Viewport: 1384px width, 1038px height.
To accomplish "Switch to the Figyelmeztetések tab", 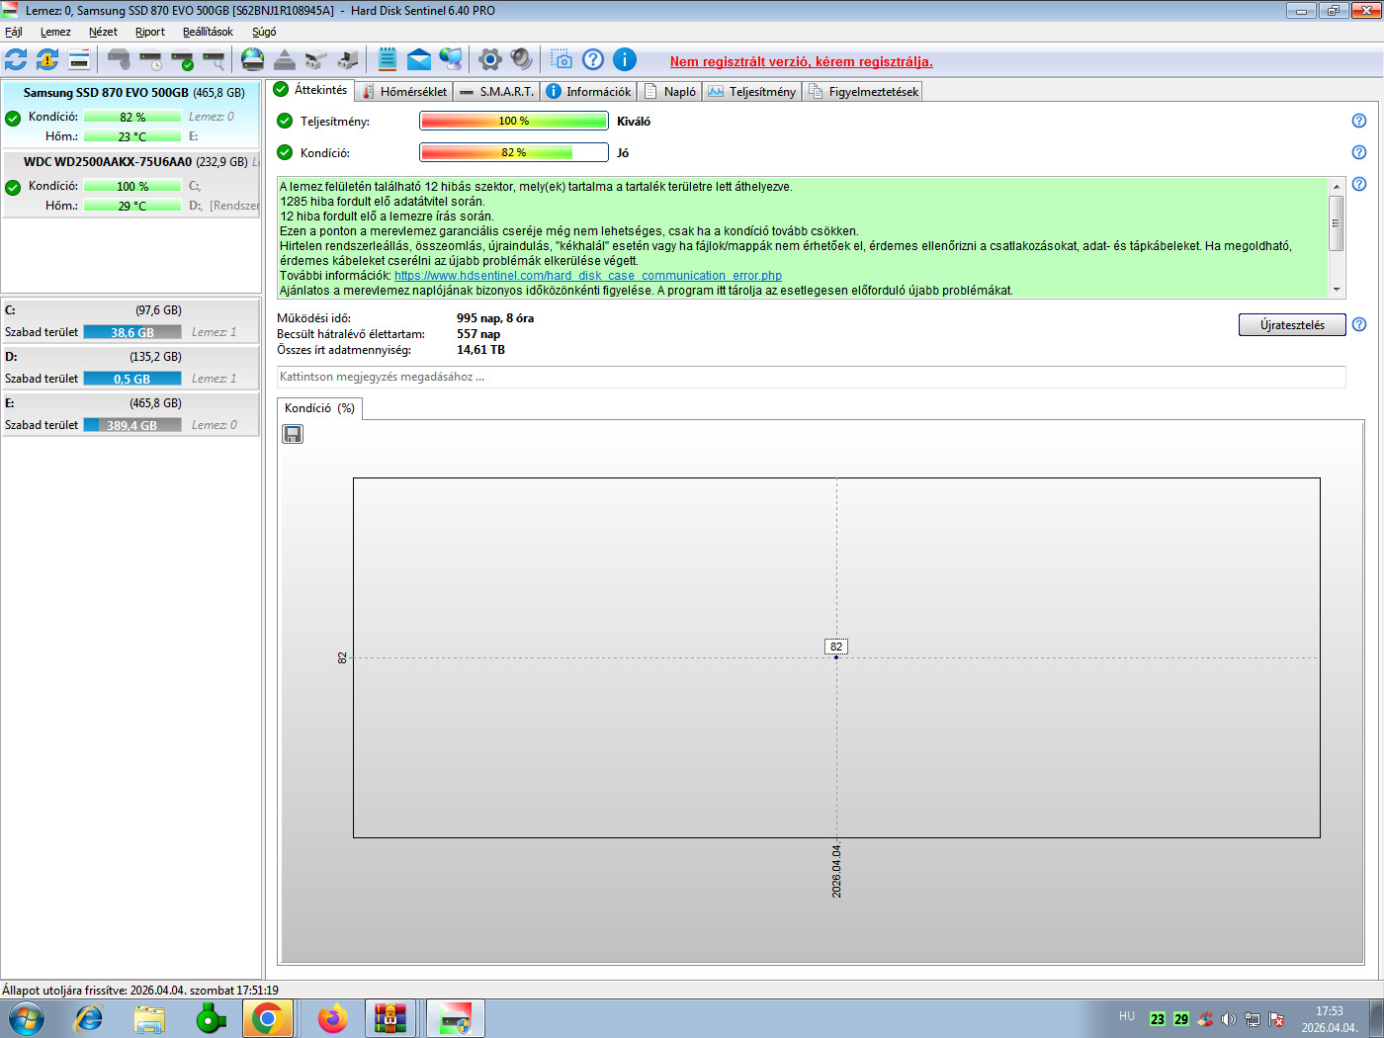I will click(863, 91).
